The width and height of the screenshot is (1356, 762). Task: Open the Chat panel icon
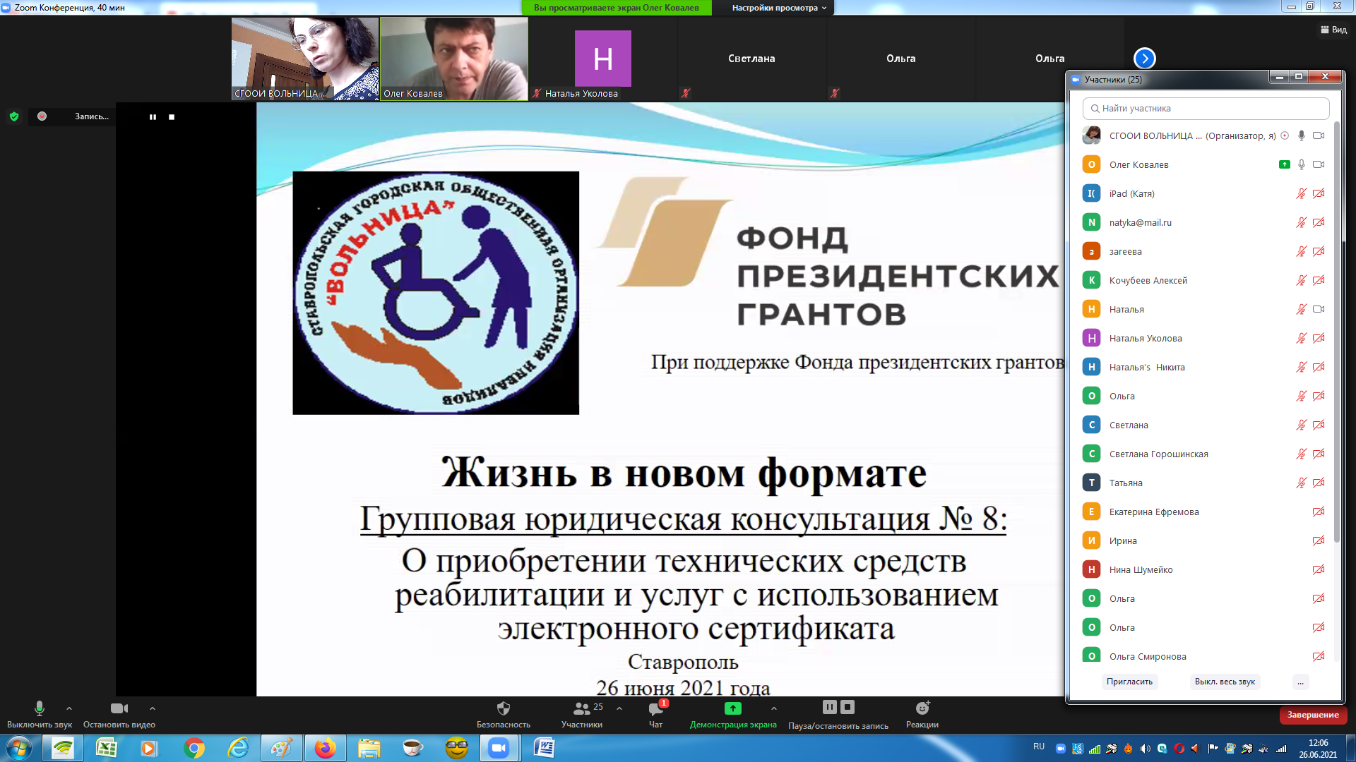(655, 709)
